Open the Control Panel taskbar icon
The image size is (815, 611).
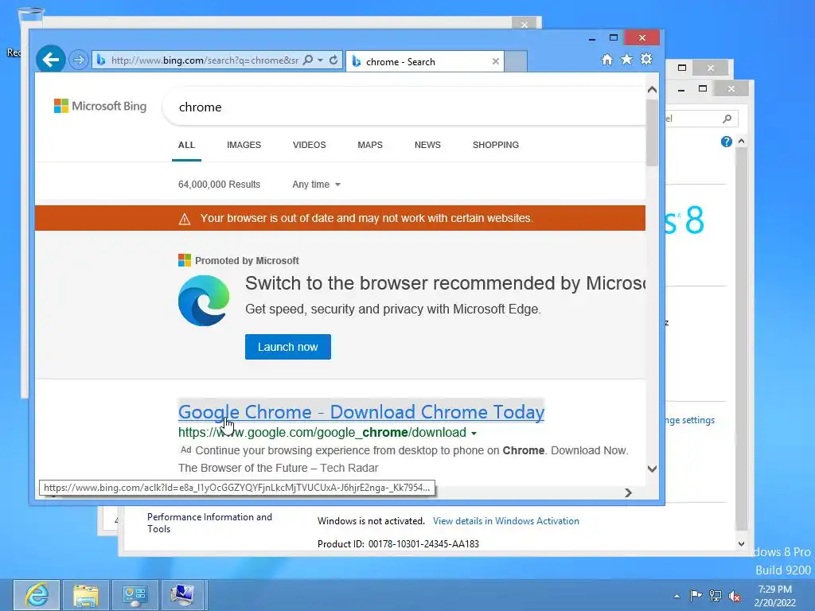[x=135, y=595]
